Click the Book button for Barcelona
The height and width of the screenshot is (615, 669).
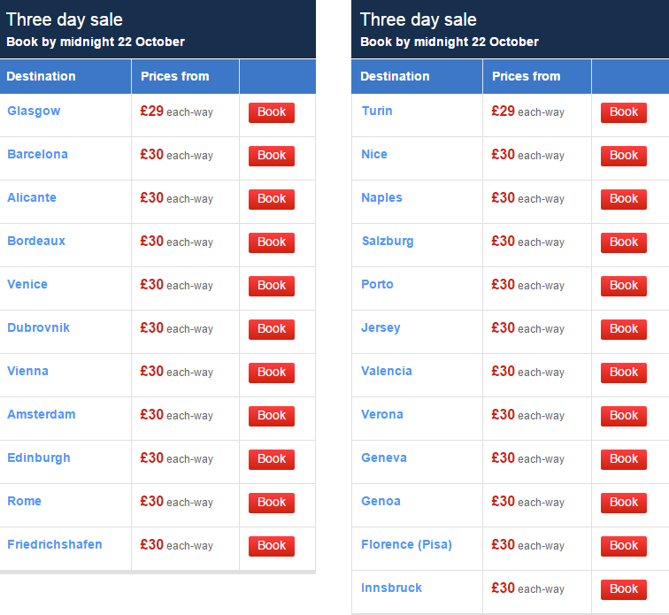click(x=272, y=156)
